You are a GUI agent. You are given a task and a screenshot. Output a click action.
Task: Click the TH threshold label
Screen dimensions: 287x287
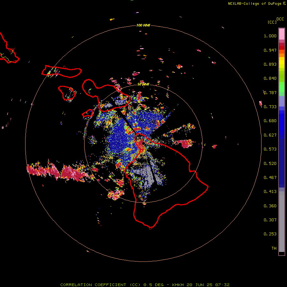(x=274, y=248)
